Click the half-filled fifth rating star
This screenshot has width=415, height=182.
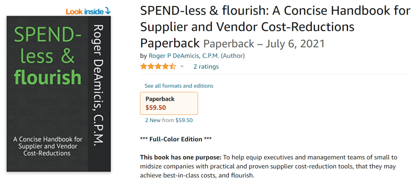click(173, 66)
